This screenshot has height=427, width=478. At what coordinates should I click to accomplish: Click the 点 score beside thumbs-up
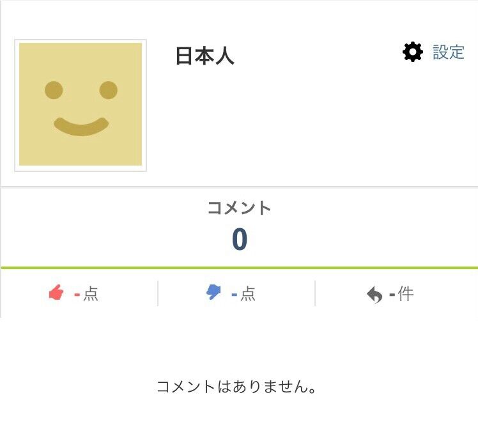91,294
